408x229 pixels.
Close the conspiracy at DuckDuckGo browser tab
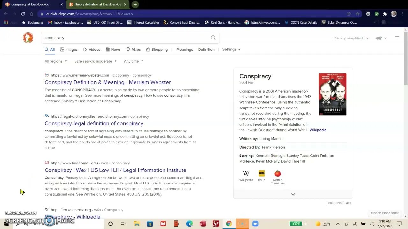coord(62,4)
